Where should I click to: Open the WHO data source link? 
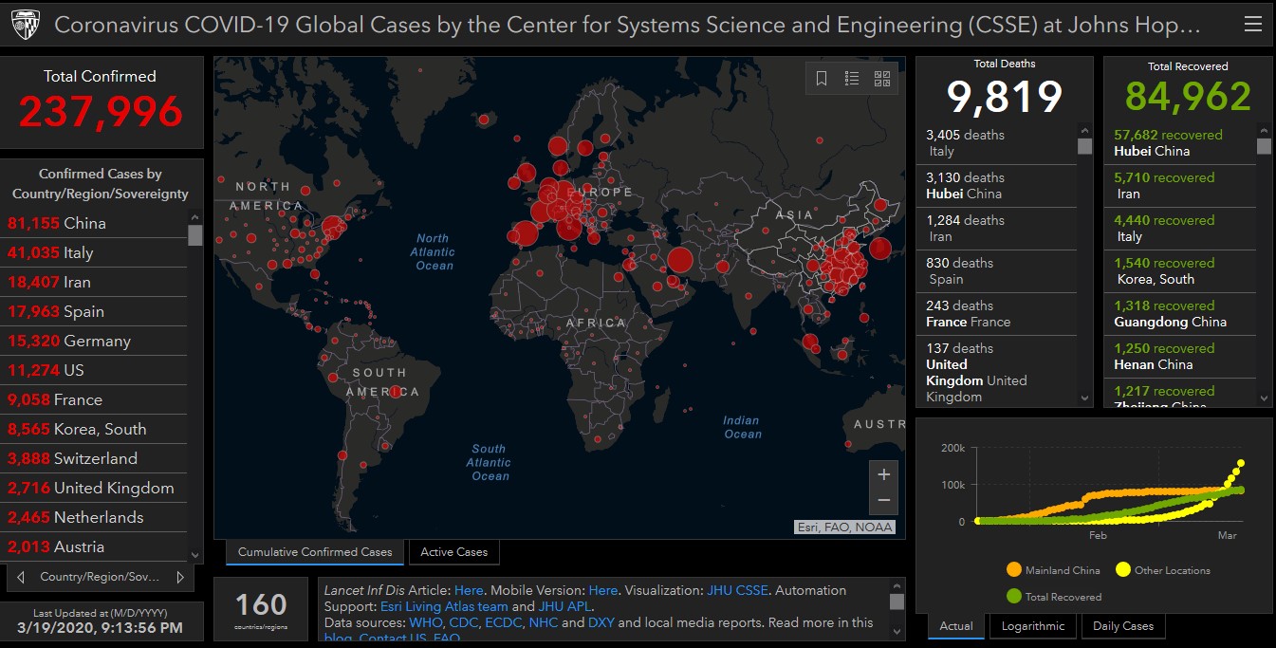pyautogui.click(x=426, y=622)
